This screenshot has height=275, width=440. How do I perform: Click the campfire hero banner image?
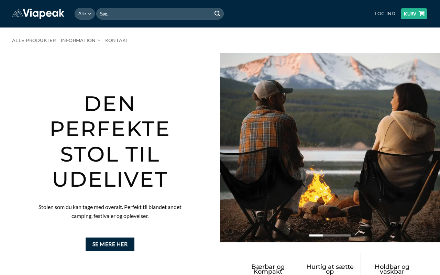330,148
